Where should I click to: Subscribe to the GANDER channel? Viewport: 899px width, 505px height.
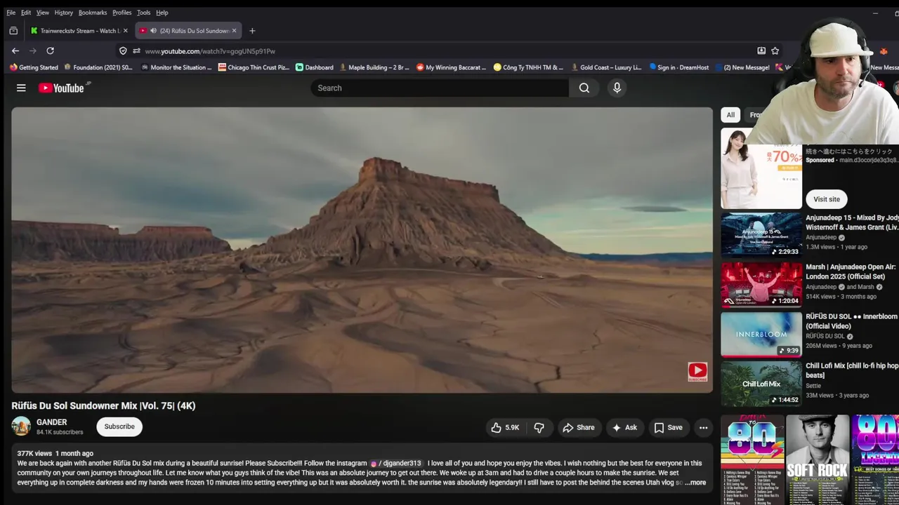tap(119, 426)
